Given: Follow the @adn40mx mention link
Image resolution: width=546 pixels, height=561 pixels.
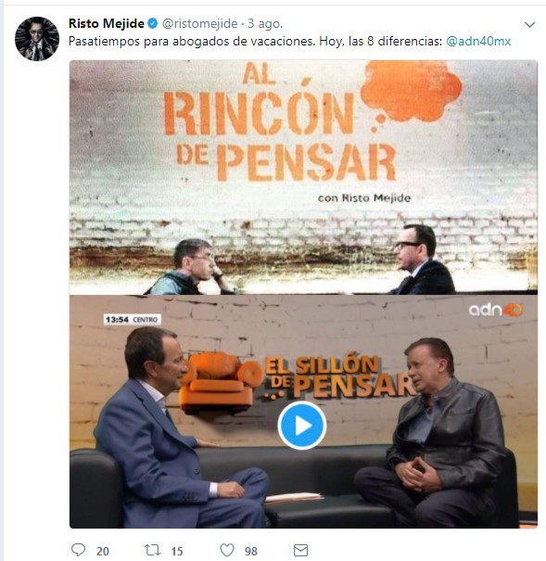Looking at the screenshot, I should pyautogui.click(x=478, y=41).
